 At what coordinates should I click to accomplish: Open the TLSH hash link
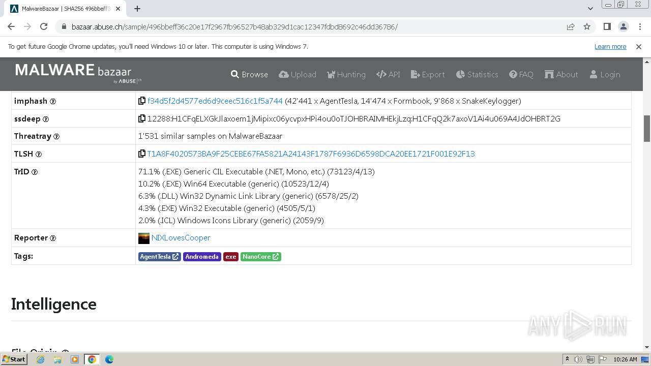click(311, 154)
